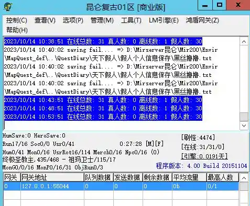Click the gateway table scroll-up arrow
The width and height of the screenshot is (250, 206).
pos(244,178)
